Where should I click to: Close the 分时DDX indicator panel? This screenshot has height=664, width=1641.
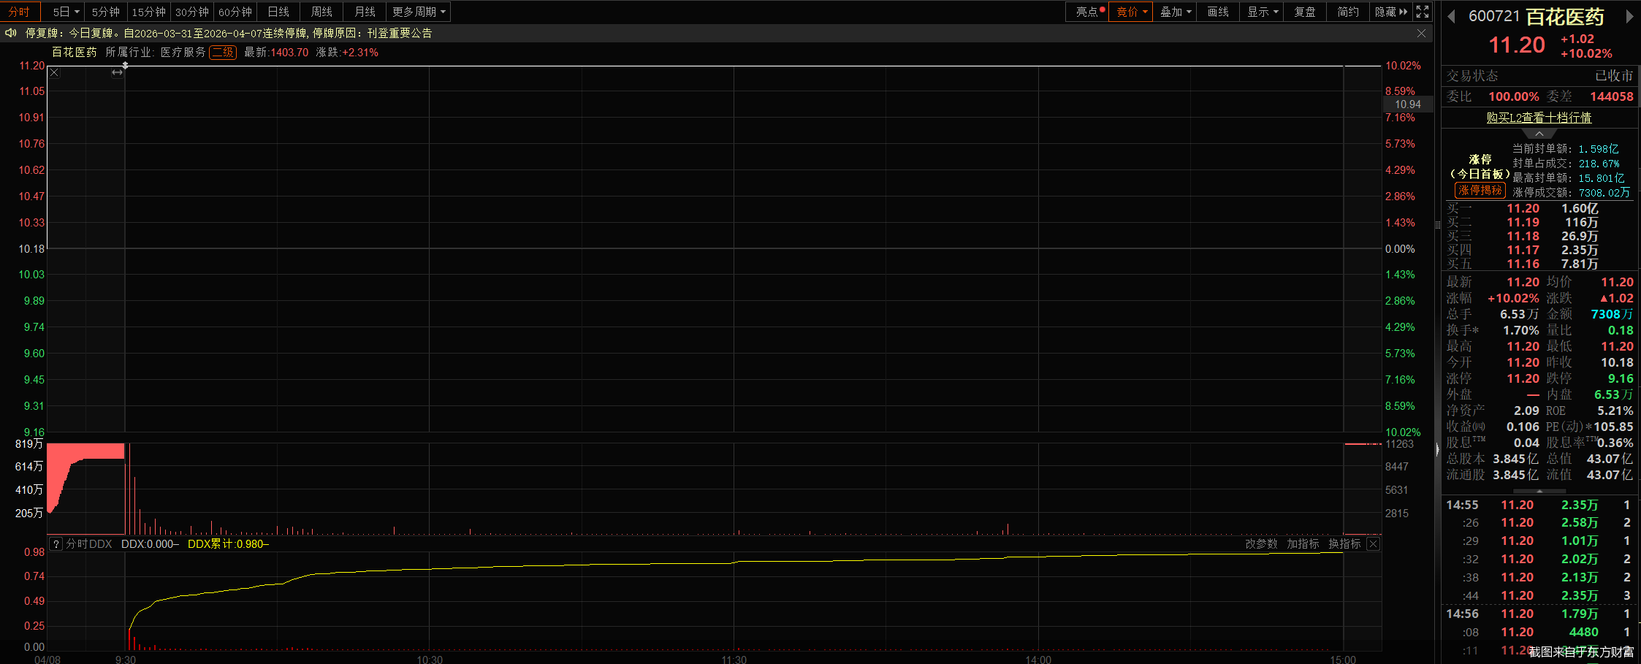(x=1373, y=543)
